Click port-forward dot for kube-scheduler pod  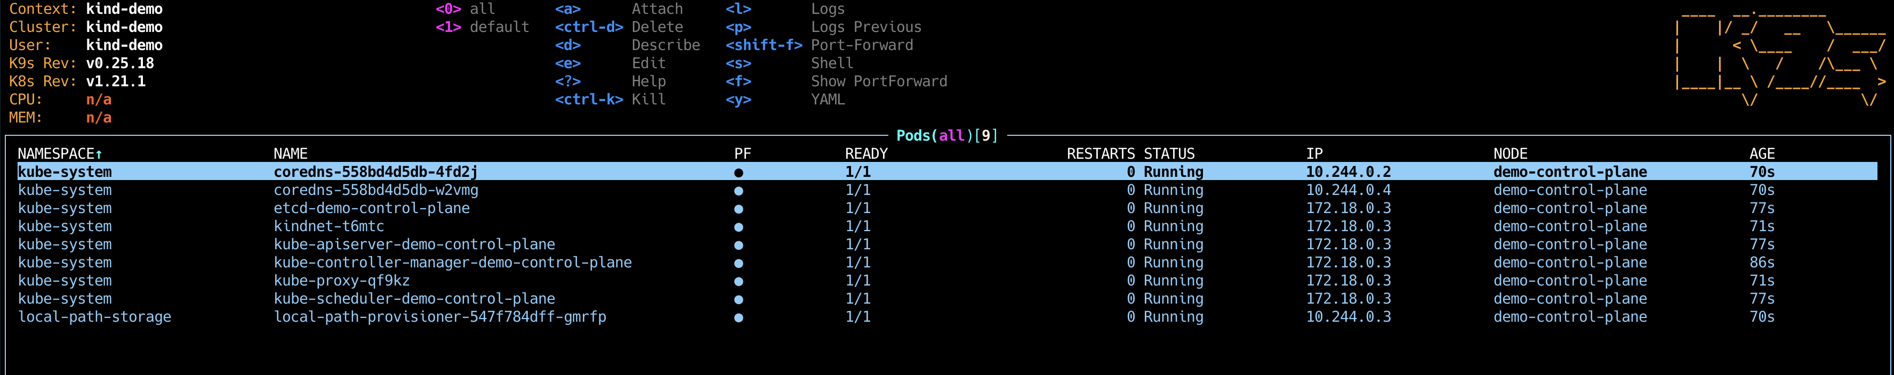738,299
